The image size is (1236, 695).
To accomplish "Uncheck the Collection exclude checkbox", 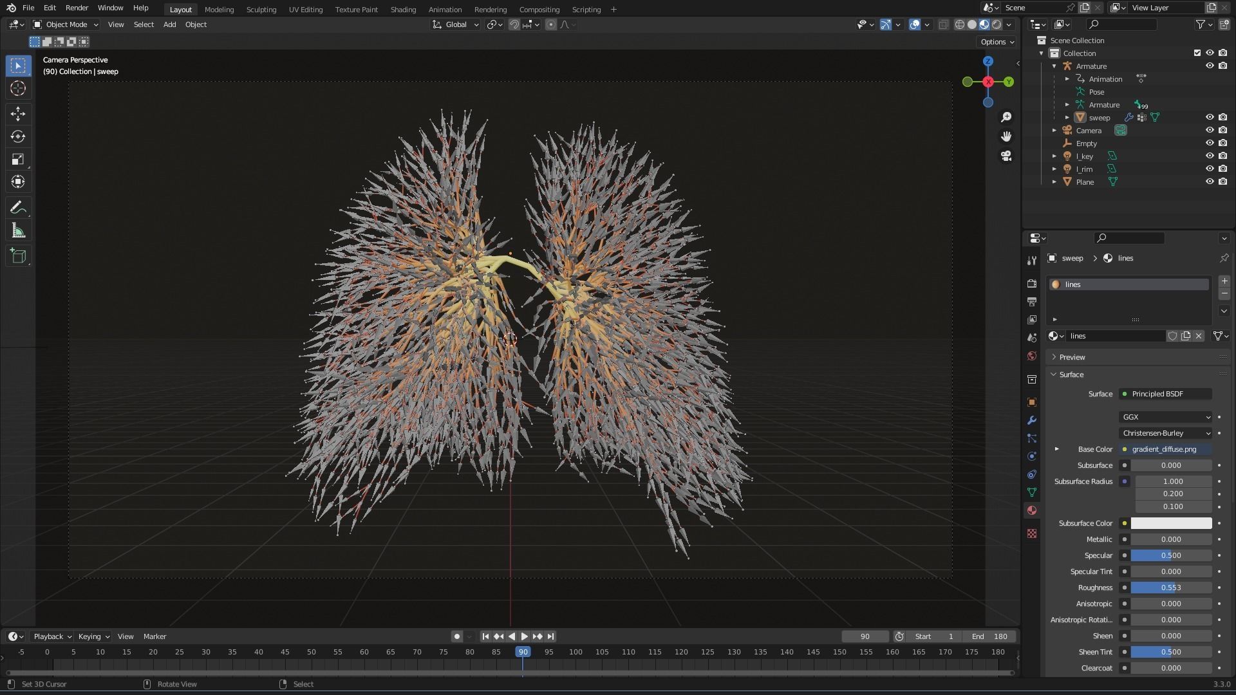I will (x=1197, y=53).
